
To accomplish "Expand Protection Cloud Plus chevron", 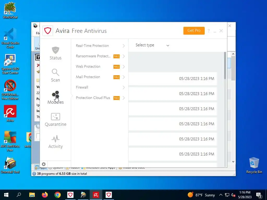I will (x=124, y=98).
